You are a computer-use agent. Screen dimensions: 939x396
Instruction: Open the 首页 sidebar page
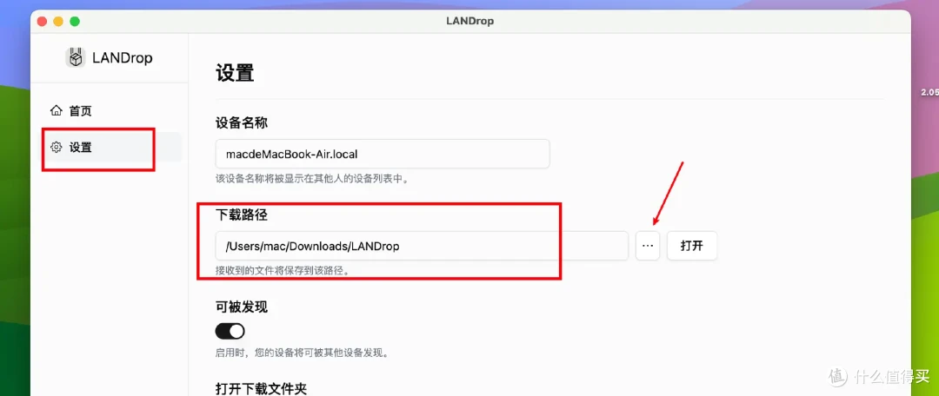[x=110, y=110]
